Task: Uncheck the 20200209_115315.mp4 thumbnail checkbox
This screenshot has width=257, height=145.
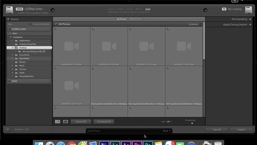Action: (131, 29)
